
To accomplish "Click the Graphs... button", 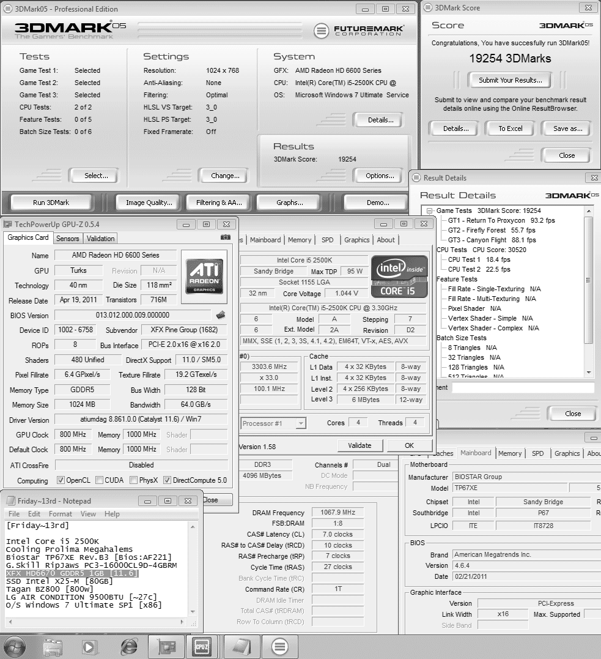I will tap(289, 202).
